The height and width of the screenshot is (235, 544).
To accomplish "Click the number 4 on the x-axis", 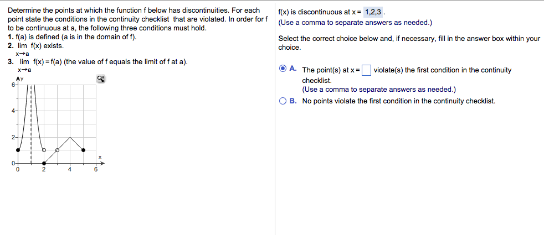I will coord(70,170).
